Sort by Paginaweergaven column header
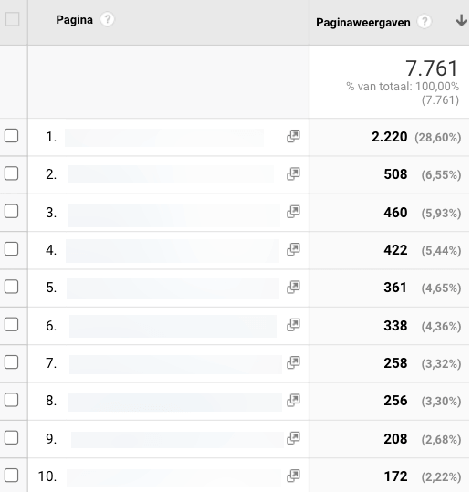 click(x=362, y=23)
